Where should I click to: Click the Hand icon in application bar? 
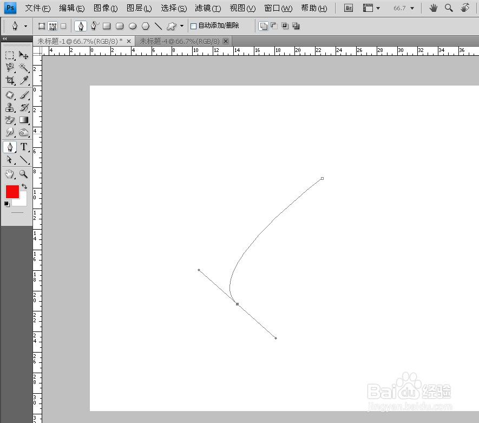[x=433, y=8]
